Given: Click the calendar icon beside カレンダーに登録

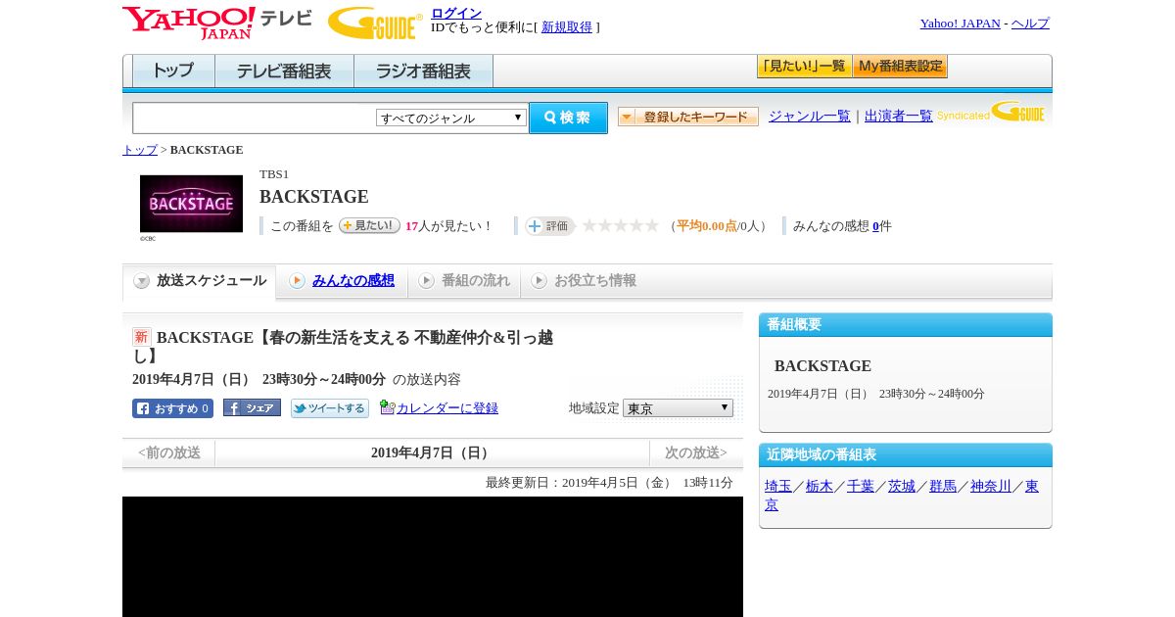Looking at the screenshot, I should pyautogui.click(x=388, y=407).
